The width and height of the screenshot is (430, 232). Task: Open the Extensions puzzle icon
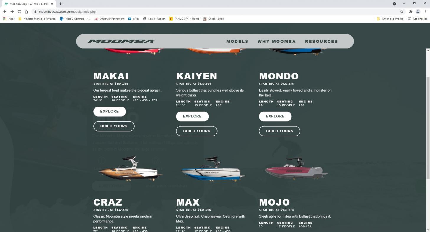pos(411,11)
